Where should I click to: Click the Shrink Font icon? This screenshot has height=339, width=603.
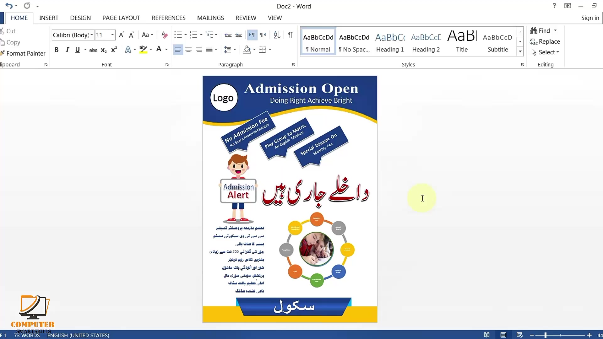(132, 35)
